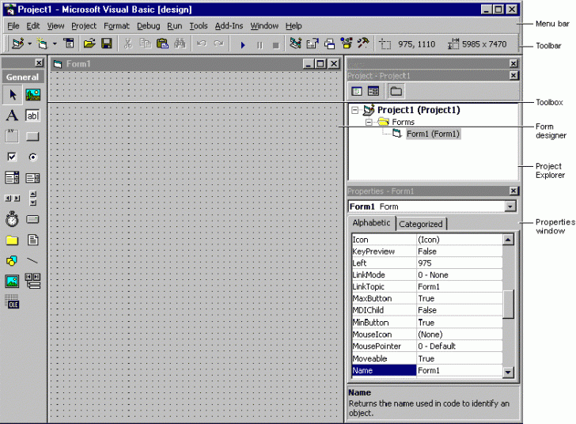Click View Code in Project Explorer

356,91
